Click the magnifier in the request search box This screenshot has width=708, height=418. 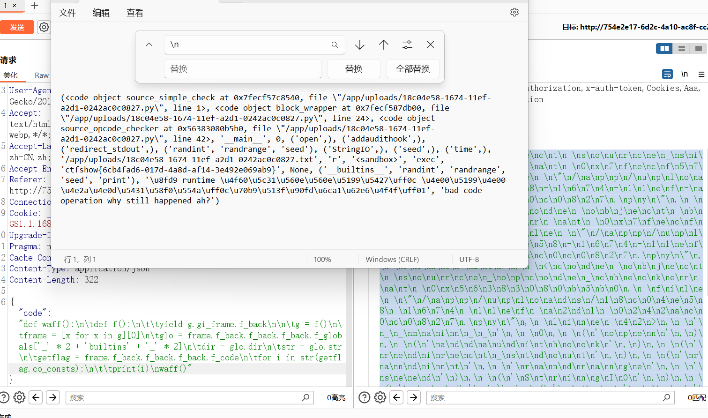(306, 397)
